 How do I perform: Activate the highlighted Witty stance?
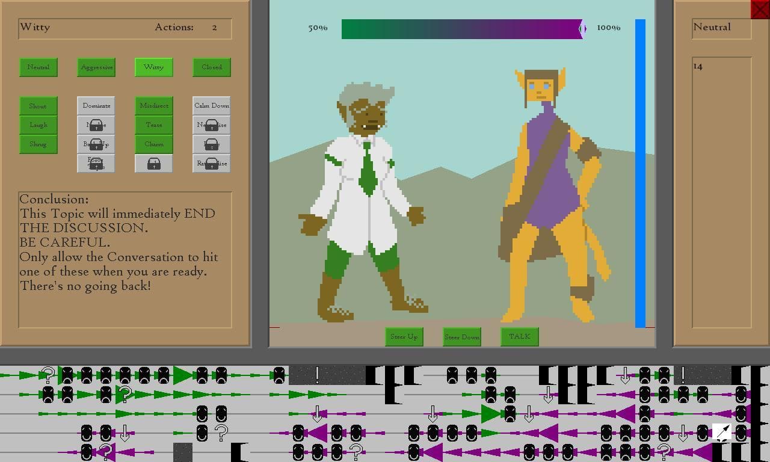point(154,67)
